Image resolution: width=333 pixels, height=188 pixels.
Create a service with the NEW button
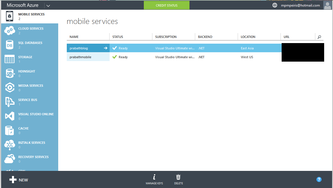pyautogui.click(x=19, y=180)
